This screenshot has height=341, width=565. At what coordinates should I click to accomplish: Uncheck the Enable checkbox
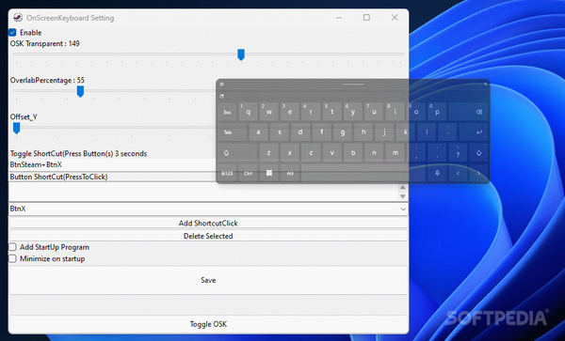(12, 32)
